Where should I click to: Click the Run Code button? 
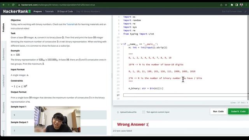[x=218, y=112]
